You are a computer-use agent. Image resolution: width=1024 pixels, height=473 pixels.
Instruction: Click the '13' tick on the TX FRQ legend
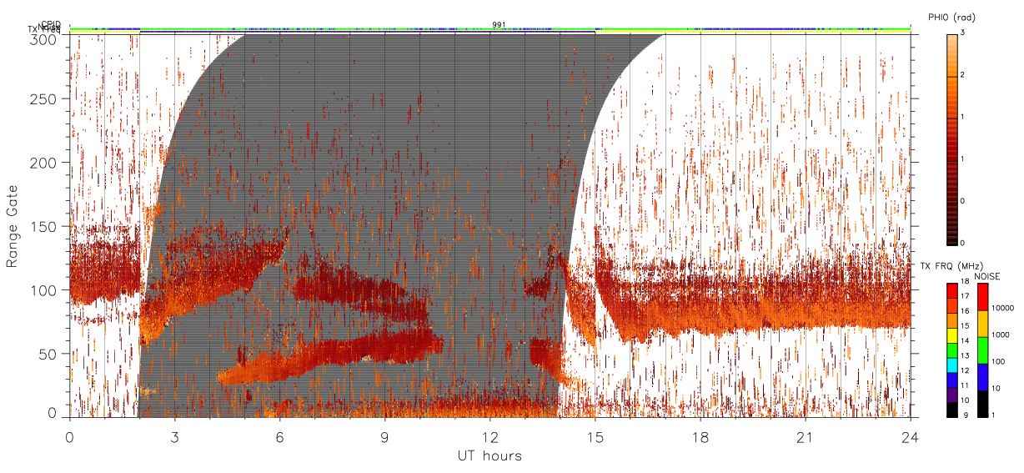point(966,355)
